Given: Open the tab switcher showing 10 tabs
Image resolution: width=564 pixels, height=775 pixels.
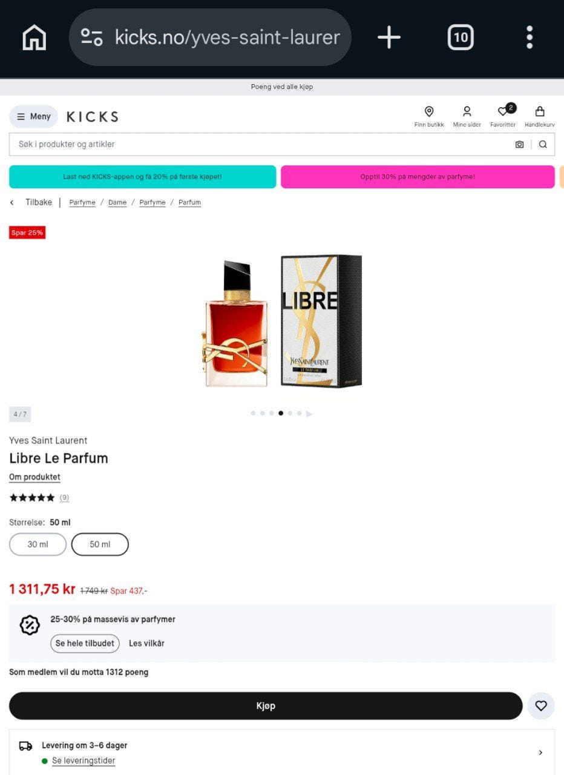Looking at the screenshot, I should [461, 38].
